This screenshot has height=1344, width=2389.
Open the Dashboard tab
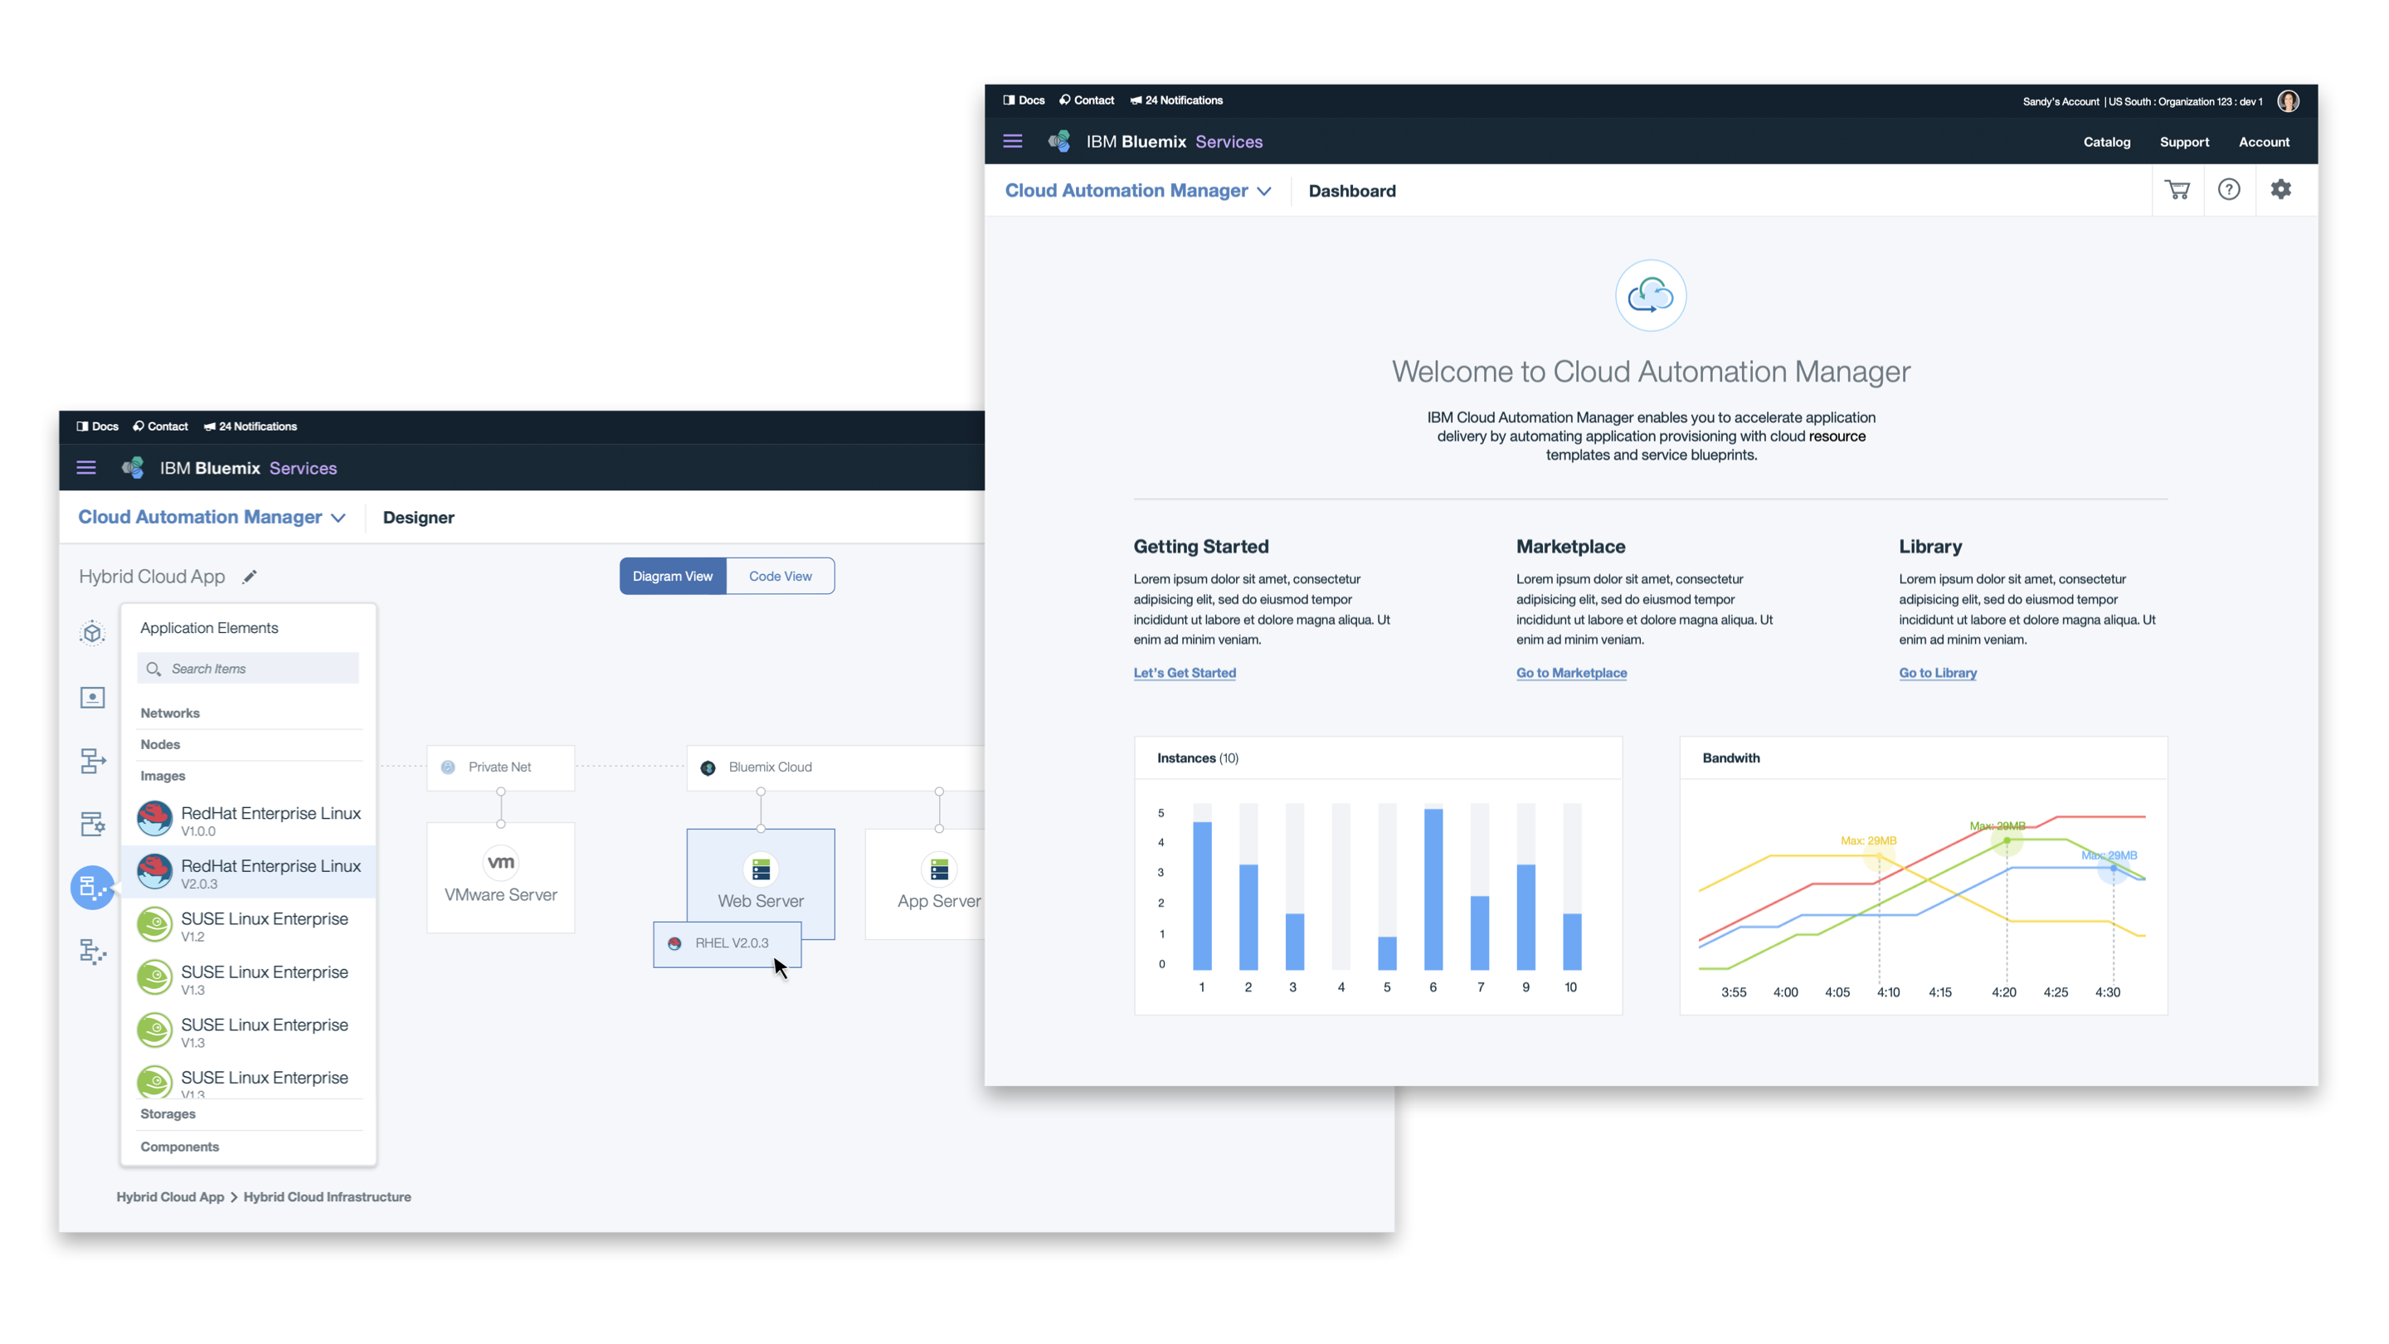(1352, 190)
